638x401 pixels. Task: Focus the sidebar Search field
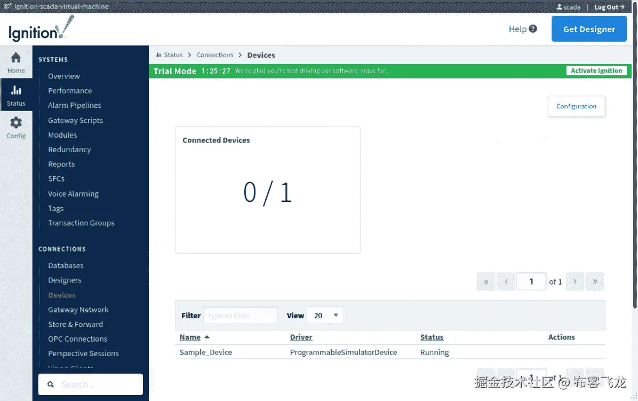coord(90,384)
